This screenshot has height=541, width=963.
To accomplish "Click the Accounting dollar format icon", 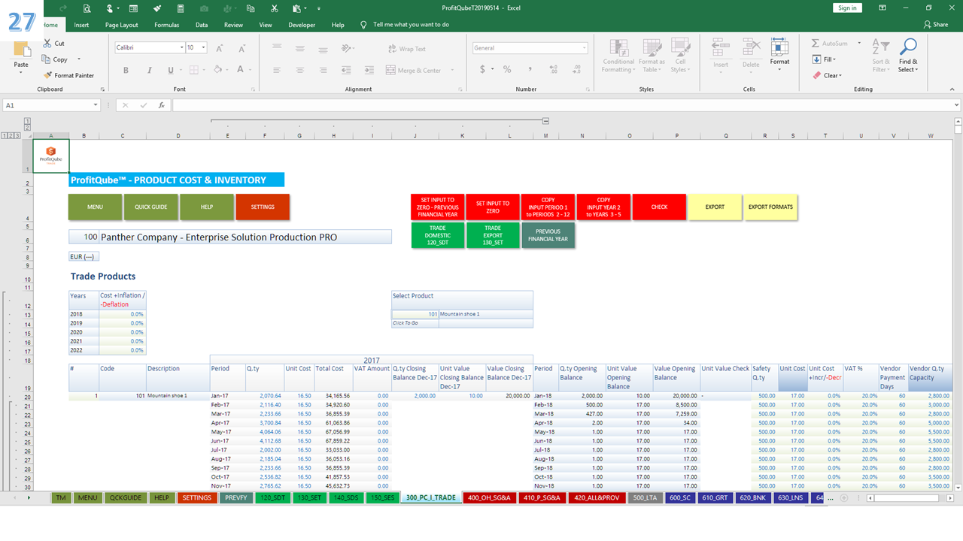I will pyautogui.click(x=482, y=69).
